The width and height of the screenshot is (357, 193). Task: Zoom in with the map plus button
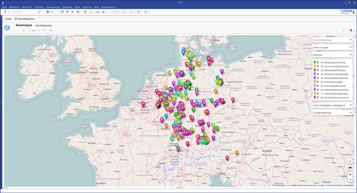pyautogui.click(x=350, y=174)
